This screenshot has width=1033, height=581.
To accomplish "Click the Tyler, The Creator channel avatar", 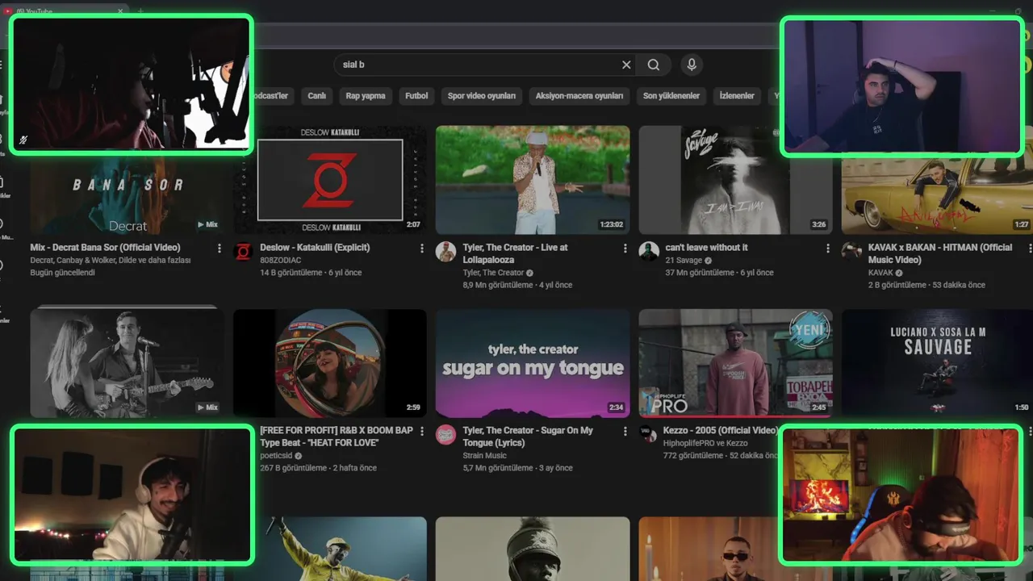I will point(445,252).
